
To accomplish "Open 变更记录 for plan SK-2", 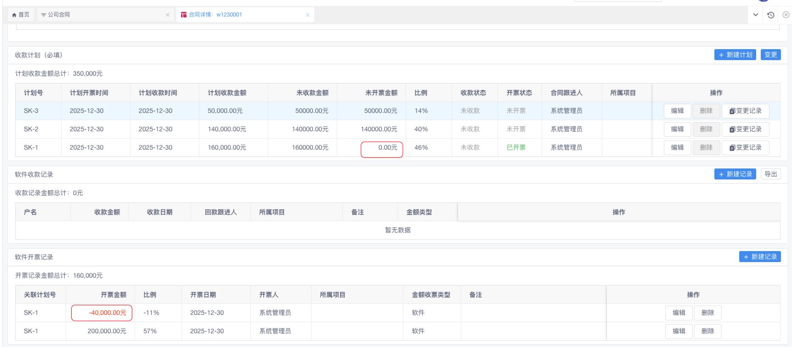I will click(745, 129).
